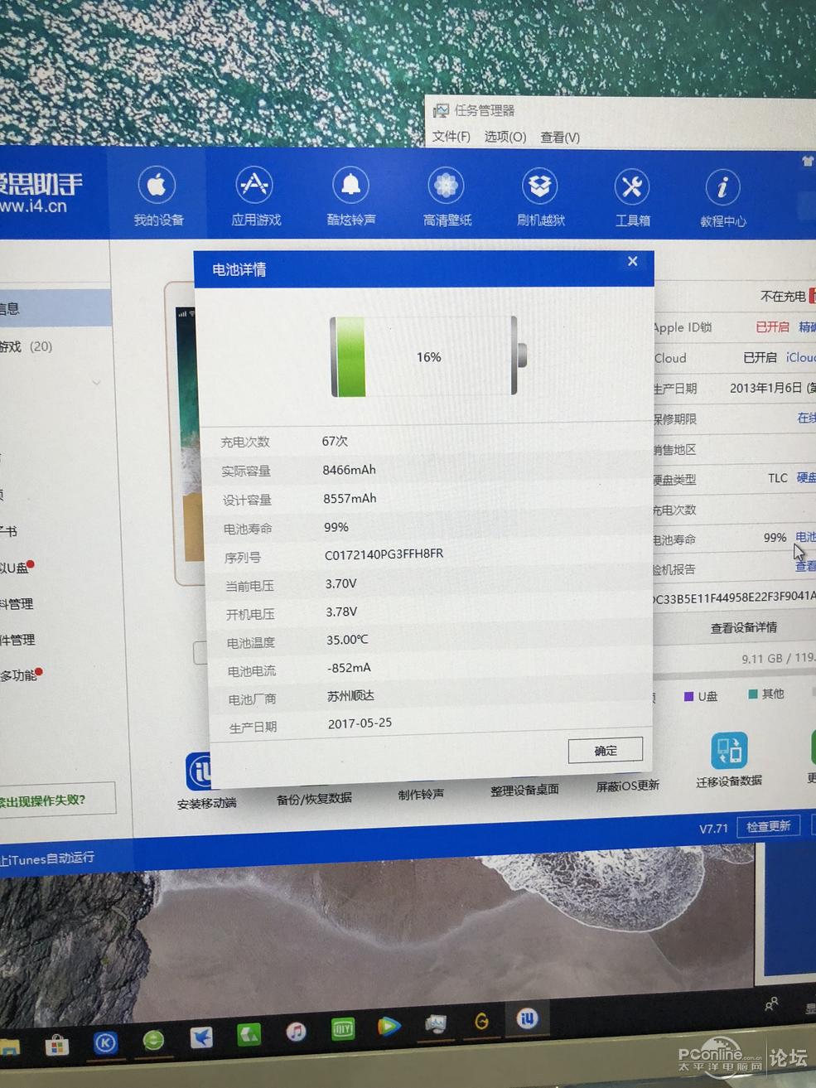Open KuGou music K icon in taskbar

(x=105, y=1042)
